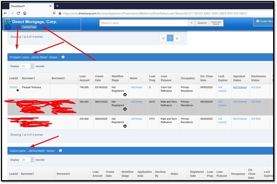Open Advanced Search
The image size is (277, 184).
pos(216,23)
